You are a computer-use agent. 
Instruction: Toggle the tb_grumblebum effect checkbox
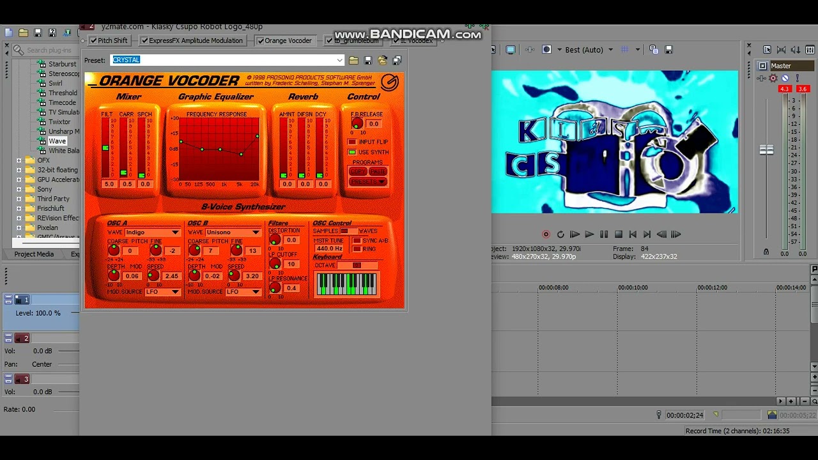pyautogui.click(x=329, y=41)
